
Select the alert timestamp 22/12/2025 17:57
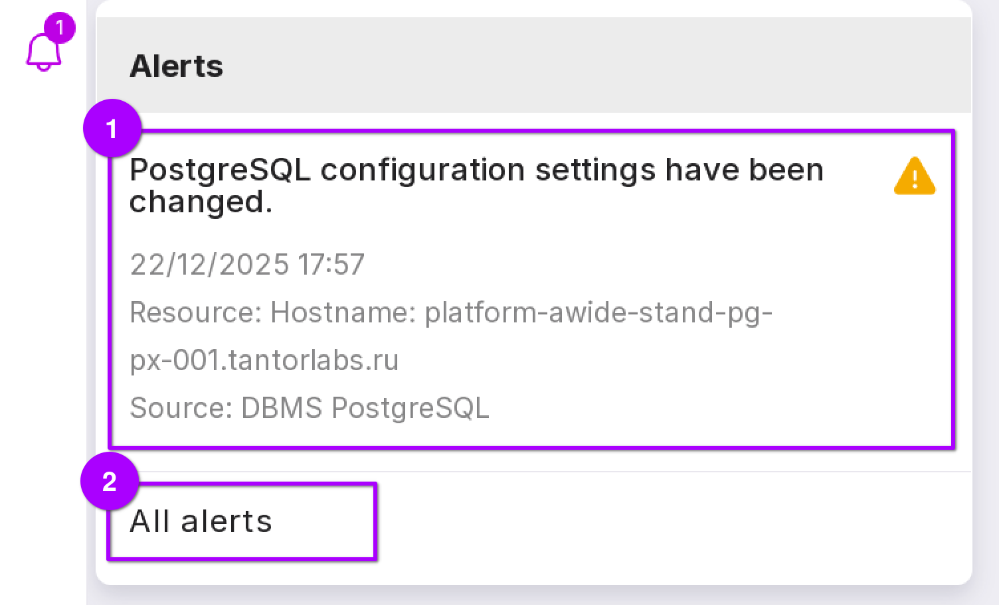pyautogui.click(x=246, y=265)
